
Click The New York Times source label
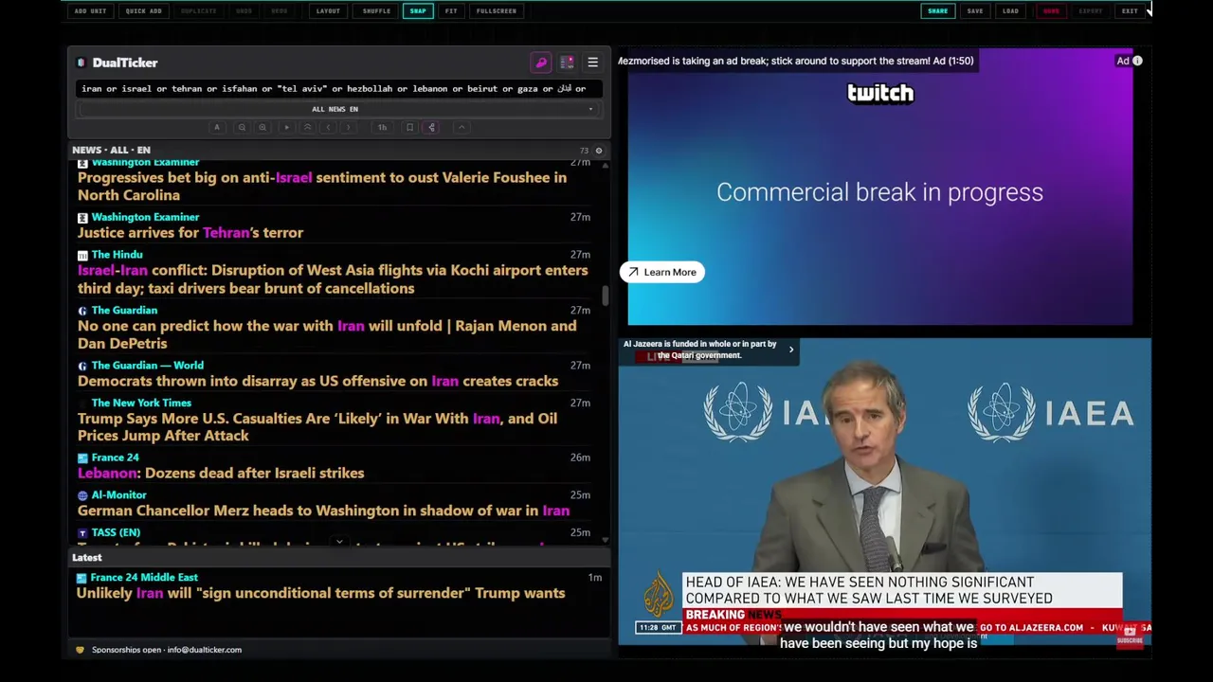coord(141,403)
